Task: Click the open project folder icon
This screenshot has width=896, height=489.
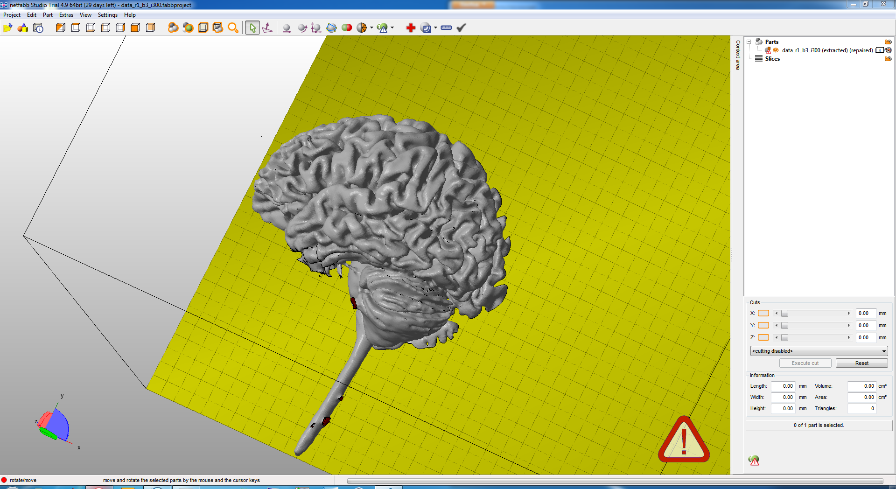Action: (7, 28)
